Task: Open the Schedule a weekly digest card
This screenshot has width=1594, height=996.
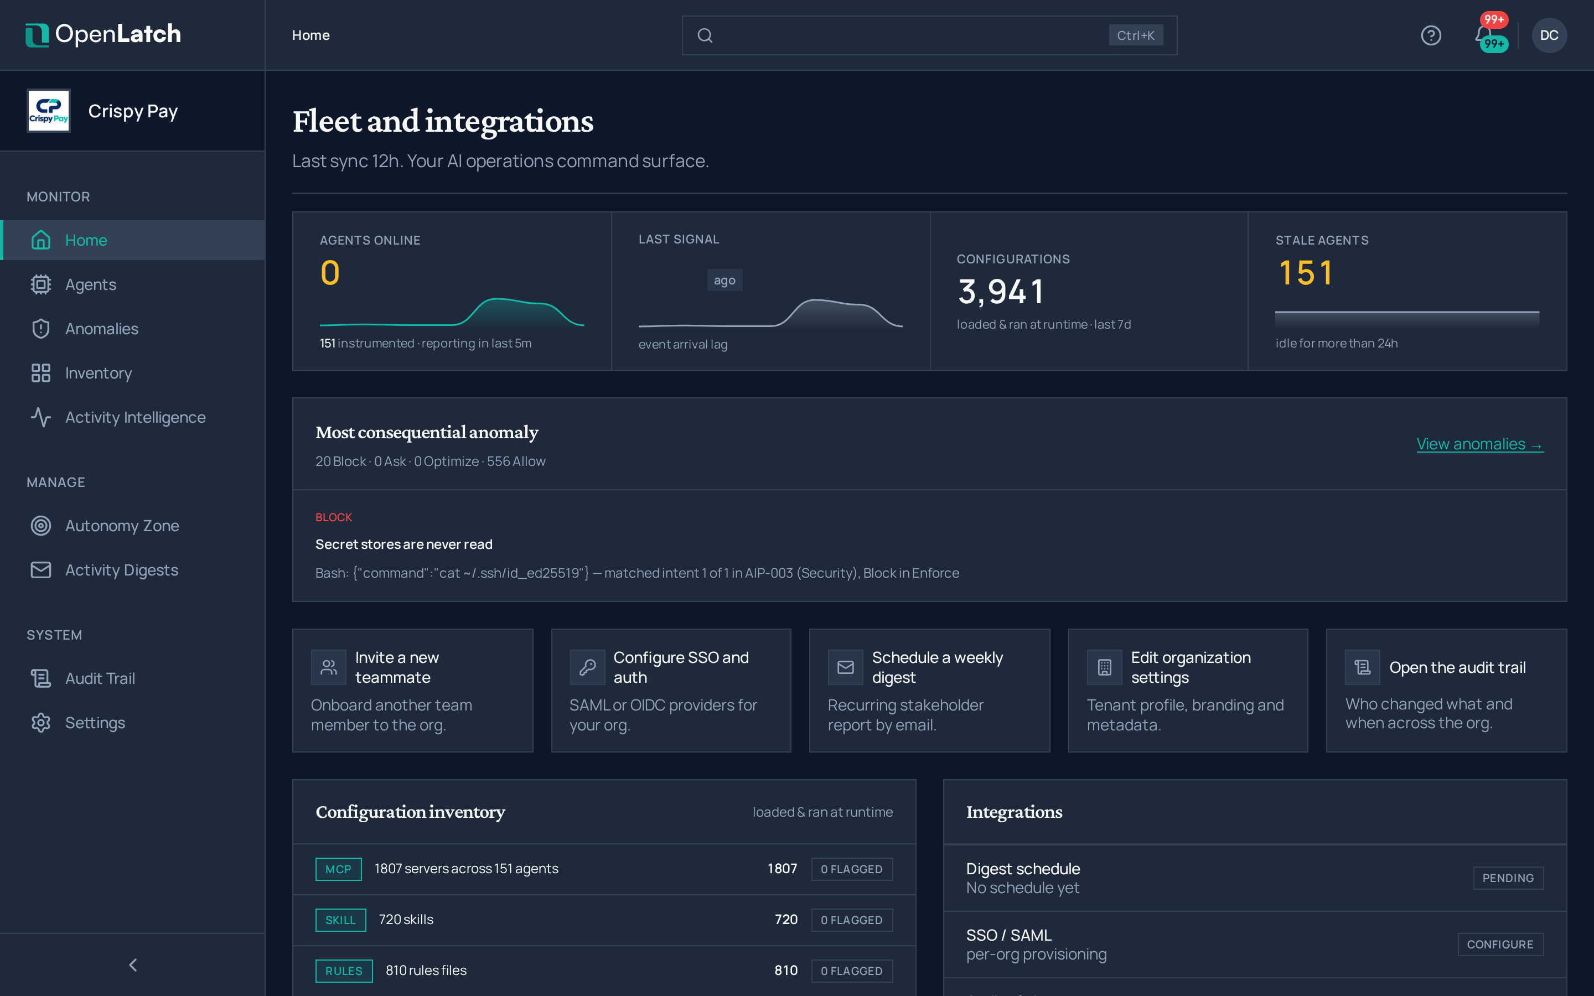Action: pyautogui.click(x=929, y=691)
